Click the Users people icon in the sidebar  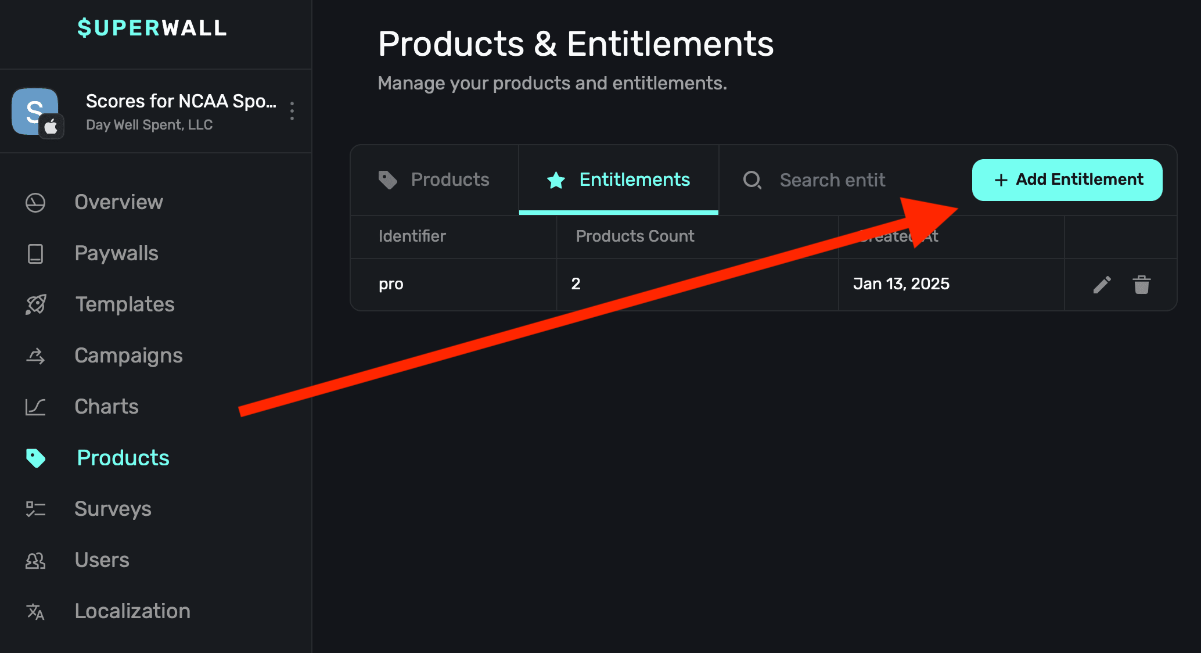point(35,561)
